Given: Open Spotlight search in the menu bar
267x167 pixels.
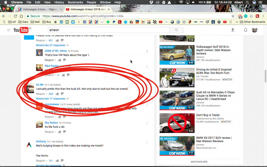Looking at the screenshot, I should pyautogui.click(x=248, y=2).
